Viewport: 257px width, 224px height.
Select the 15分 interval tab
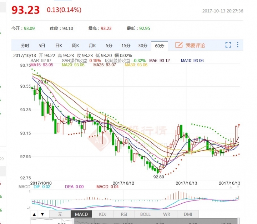[126, 46]
